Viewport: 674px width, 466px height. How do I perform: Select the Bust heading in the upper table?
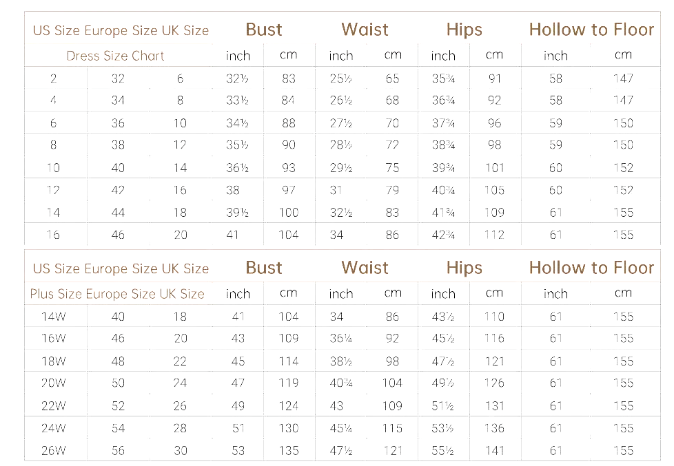264,30
